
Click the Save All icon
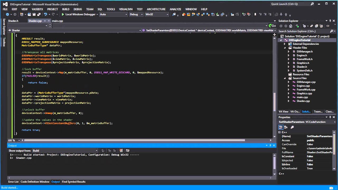[39, 14]
